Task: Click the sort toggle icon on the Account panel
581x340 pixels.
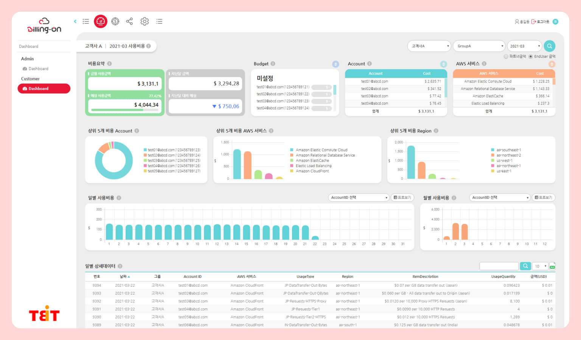Action: pos(443,64)
